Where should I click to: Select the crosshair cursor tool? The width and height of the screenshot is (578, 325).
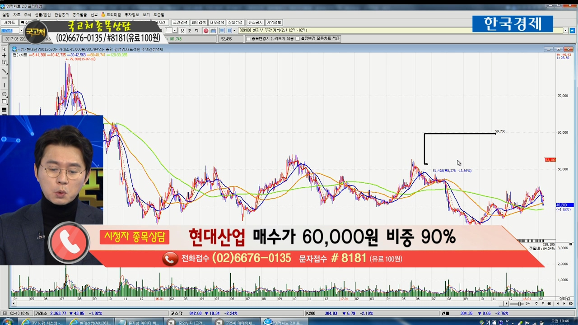4,56
